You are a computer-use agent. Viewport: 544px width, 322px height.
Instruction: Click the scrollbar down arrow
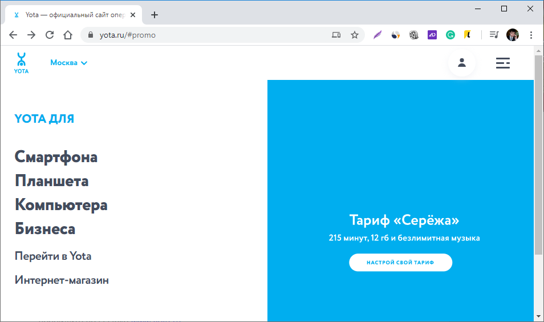(x=538, y=316)
